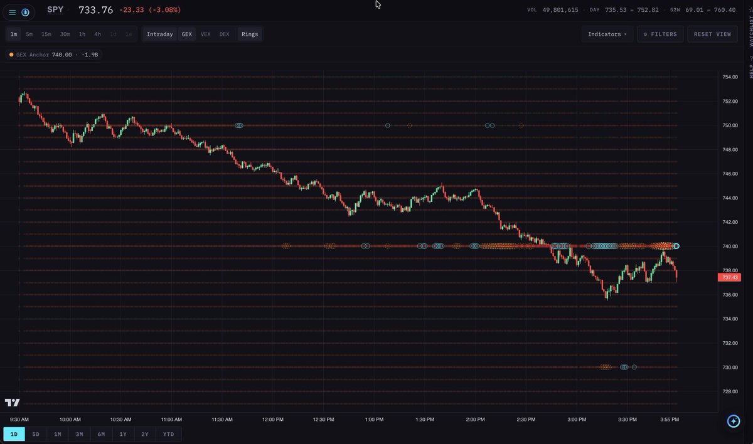Select the 5m timeframe

pyautogui.click(x=29, y=34)
